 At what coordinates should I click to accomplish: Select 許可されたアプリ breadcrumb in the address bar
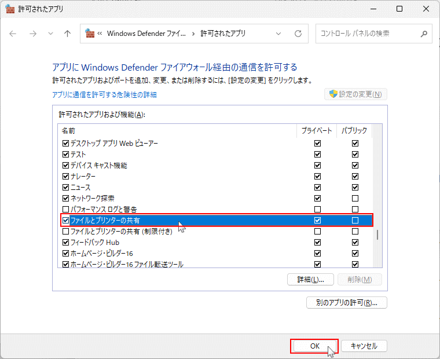[223, 34]
